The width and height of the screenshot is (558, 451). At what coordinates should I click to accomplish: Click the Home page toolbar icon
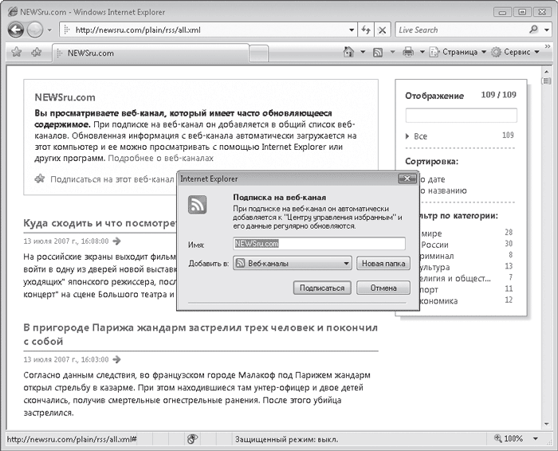(x=348, y=53)
